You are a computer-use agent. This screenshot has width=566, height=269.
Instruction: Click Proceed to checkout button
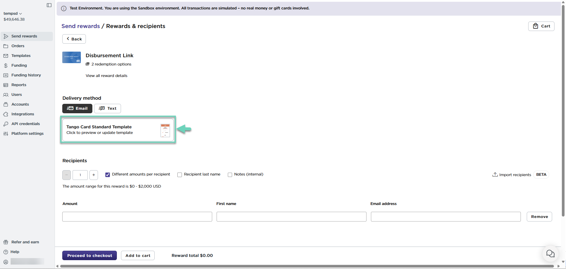coord(89,255)
